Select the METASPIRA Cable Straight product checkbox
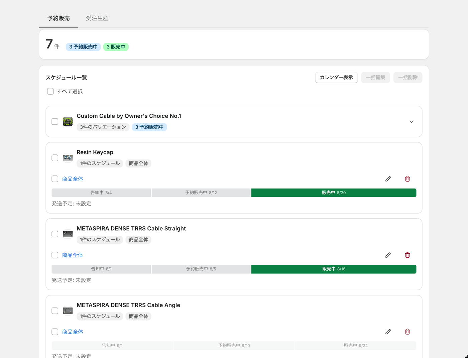The height and width of the screenshot is (358, 468). pos(55,234)
